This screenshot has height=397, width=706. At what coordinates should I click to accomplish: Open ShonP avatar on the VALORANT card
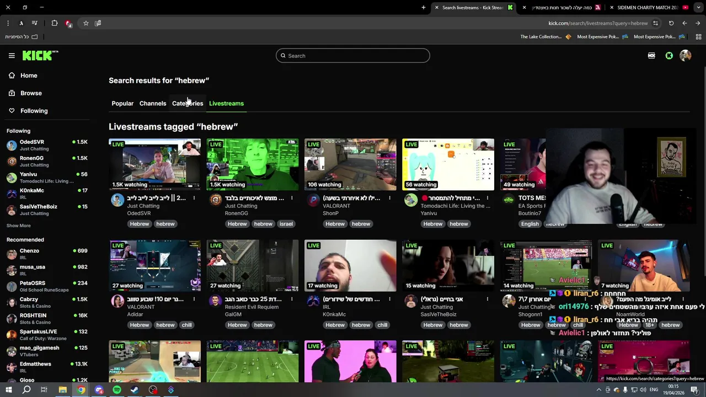point(313,200)
